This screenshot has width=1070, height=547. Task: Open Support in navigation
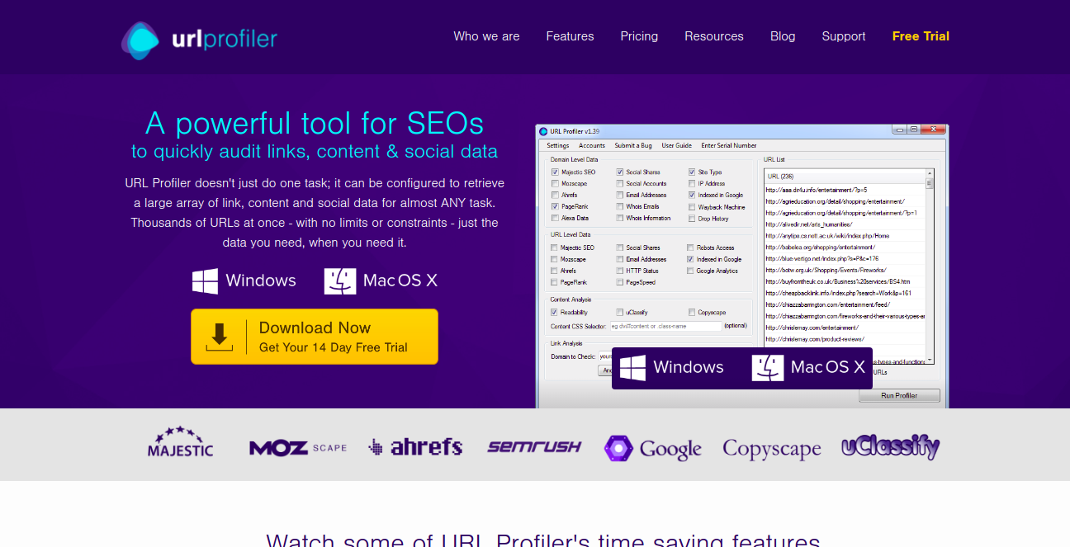click(844, 36)
